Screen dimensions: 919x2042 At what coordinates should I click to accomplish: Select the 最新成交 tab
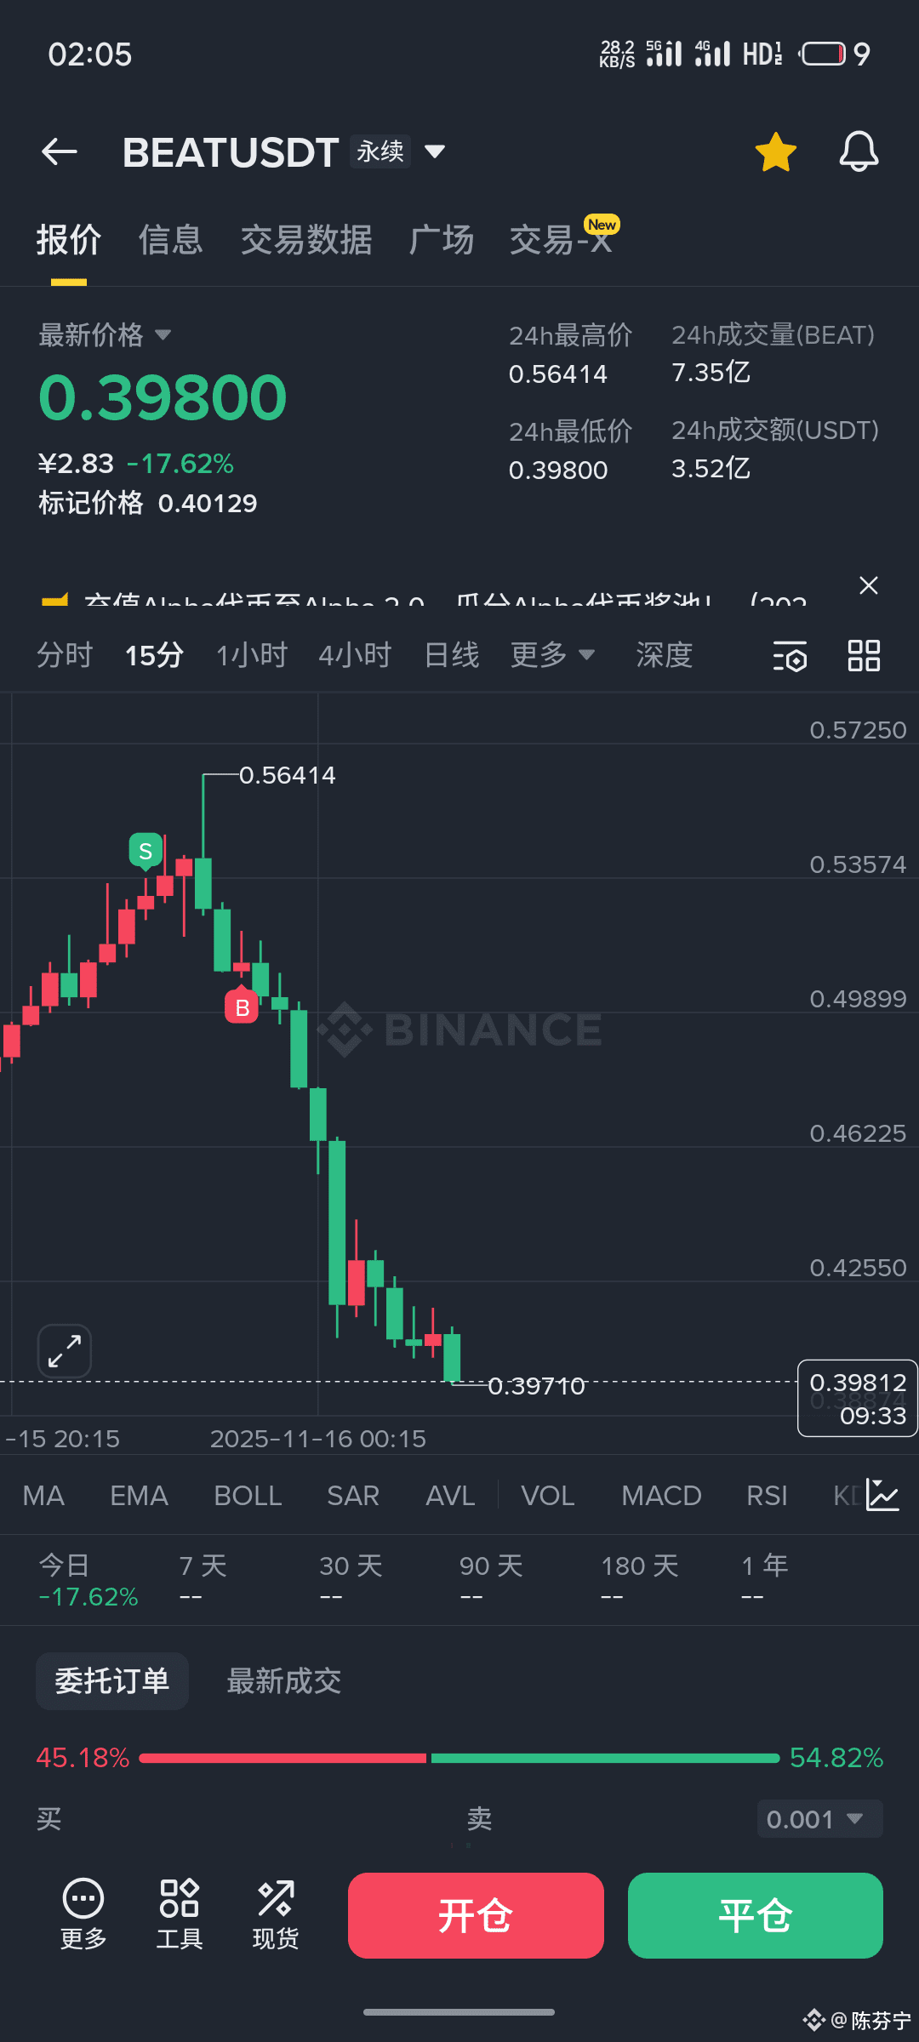(284, 1681)
